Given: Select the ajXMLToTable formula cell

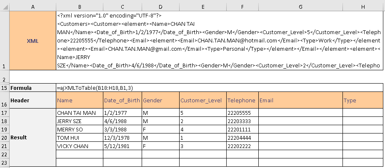Looking at the screenshot, I should pos(219,88).
